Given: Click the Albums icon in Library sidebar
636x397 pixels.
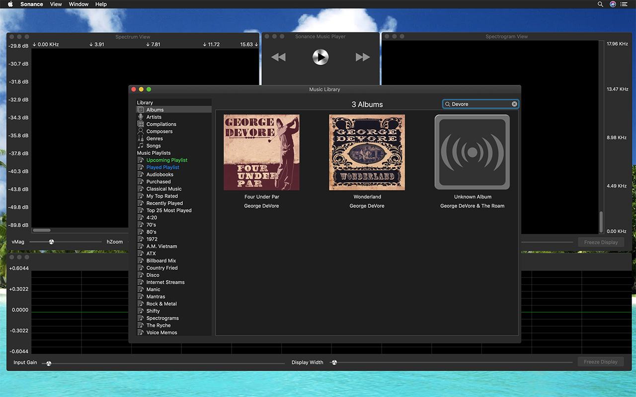Looking at the screenshot, I should [x=141, y=110].
